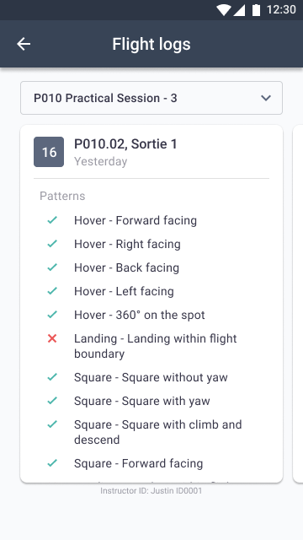Go back using the arrow icon

tap(24, 44)
